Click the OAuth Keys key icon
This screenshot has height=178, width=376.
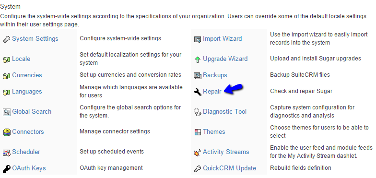[x=7, y=169]
